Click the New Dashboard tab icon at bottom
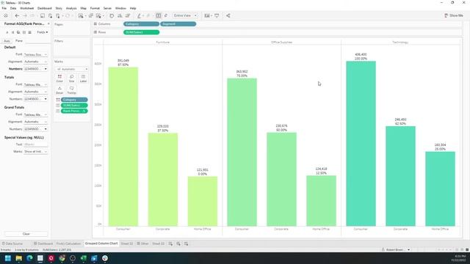 tap(178, 243)
